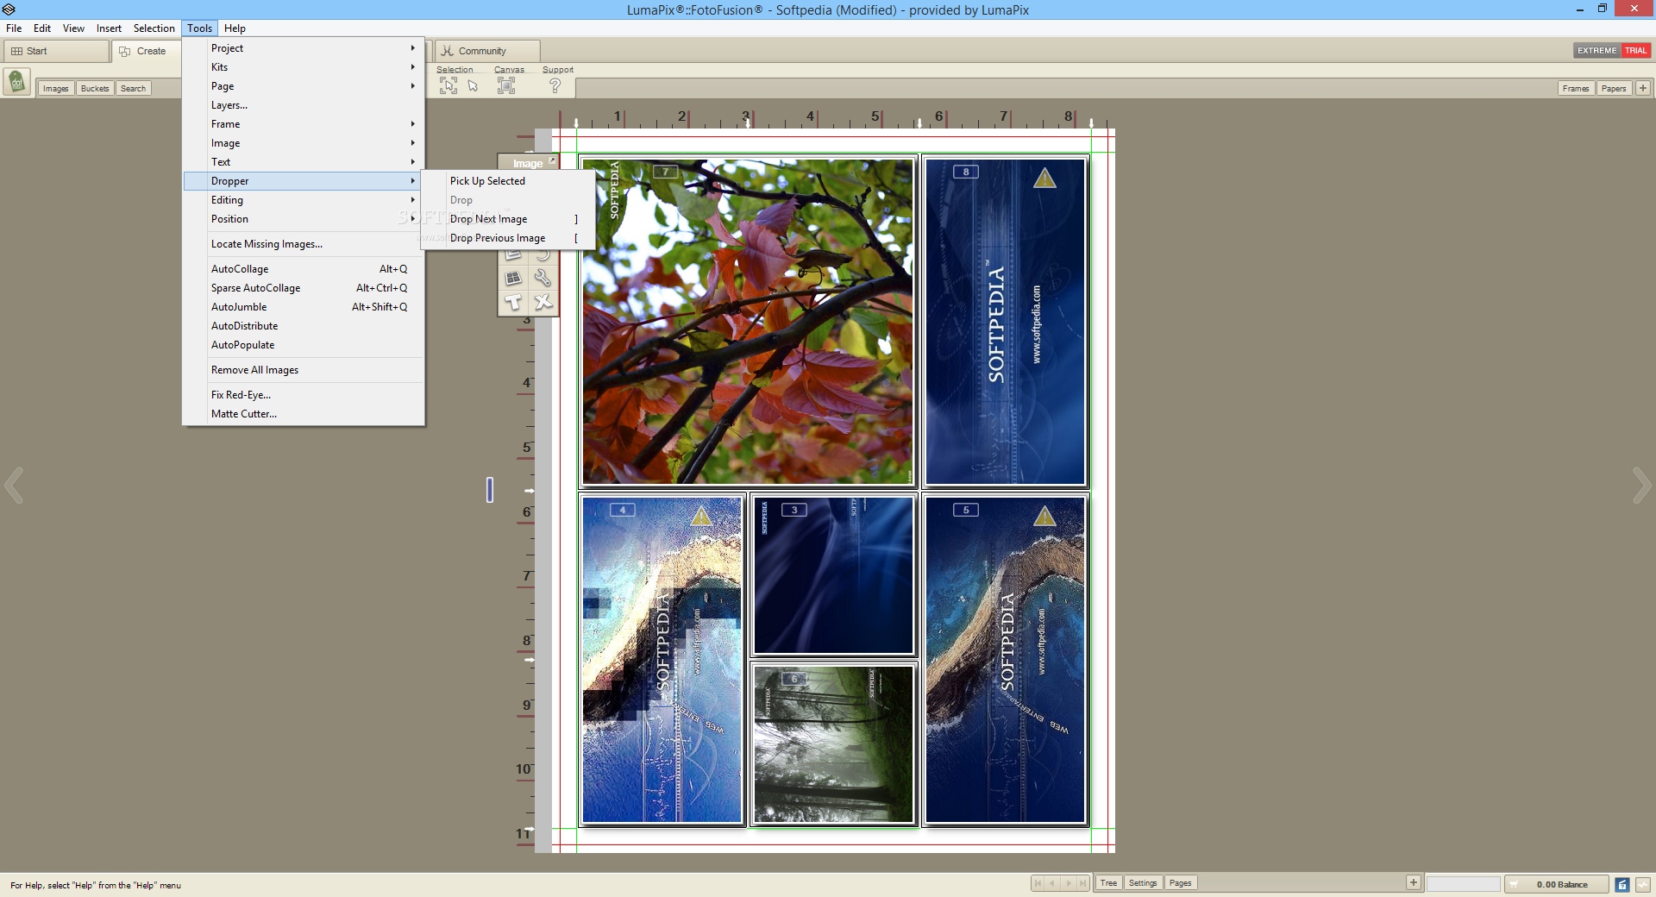Screen dimensions: 1656x897
Task: Select AutoDistribute menu entry
Action: [x=304, y=326]
